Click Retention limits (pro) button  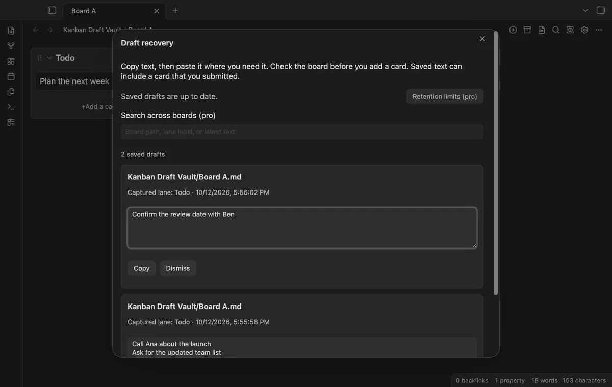[445, 96]
